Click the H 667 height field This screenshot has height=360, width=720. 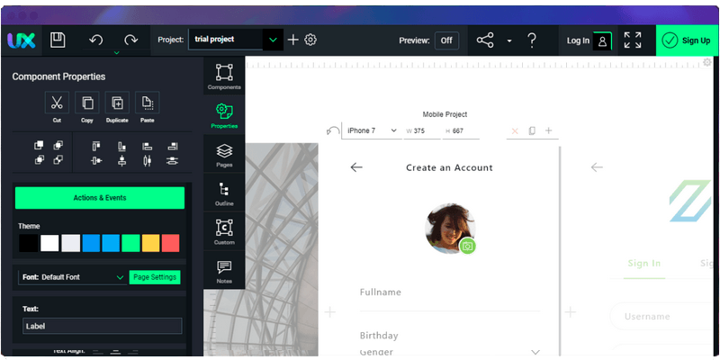point(461,131)
